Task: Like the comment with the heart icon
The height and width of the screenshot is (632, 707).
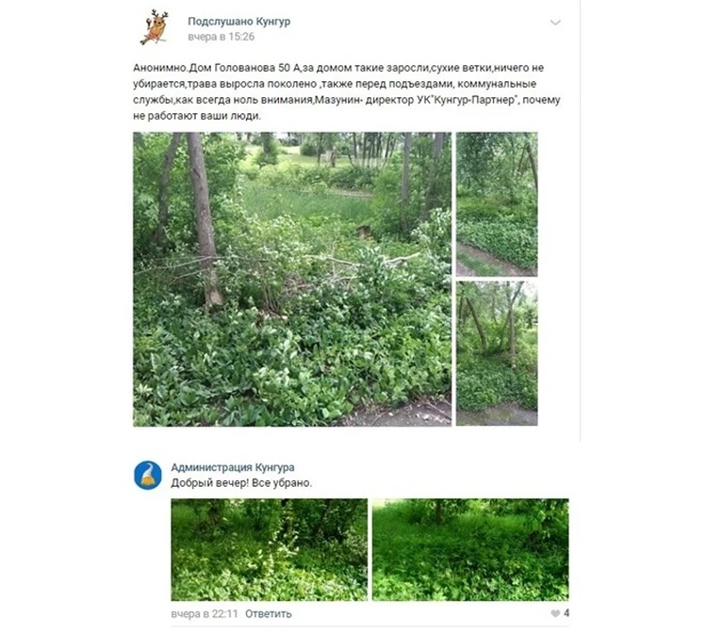Action: tap(555, 613)
